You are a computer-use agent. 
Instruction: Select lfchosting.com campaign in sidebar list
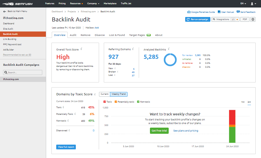click(23, 79)
